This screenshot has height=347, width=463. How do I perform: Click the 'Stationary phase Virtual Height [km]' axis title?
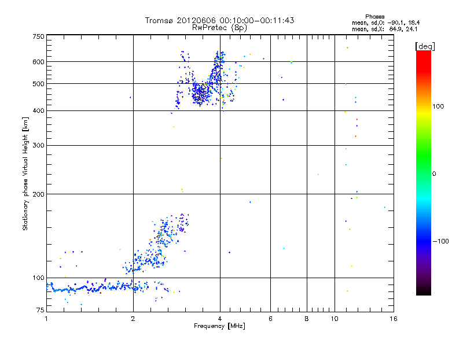[25, 173]
